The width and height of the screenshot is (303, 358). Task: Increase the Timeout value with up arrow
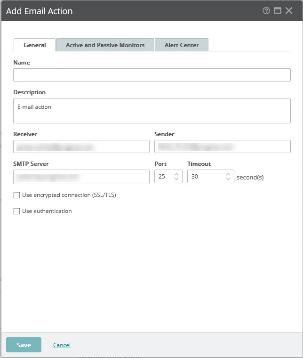tap(228, 174)
